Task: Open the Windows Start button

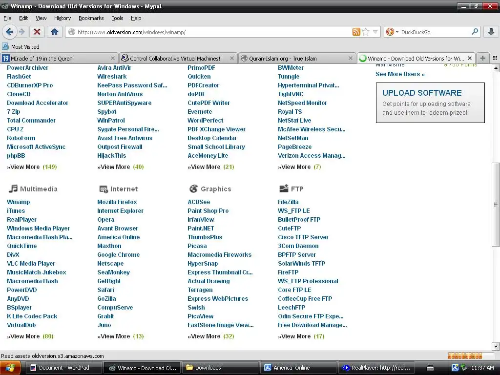Action: pyautogui.click(x=11, y=368)
